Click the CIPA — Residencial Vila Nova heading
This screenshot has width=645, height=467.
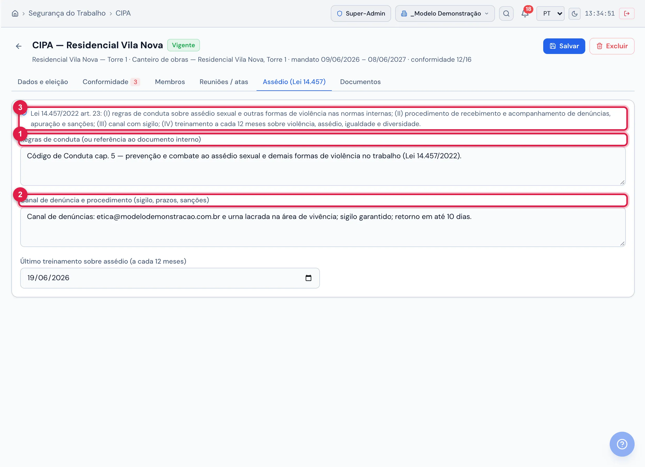(x=98, y=45)
